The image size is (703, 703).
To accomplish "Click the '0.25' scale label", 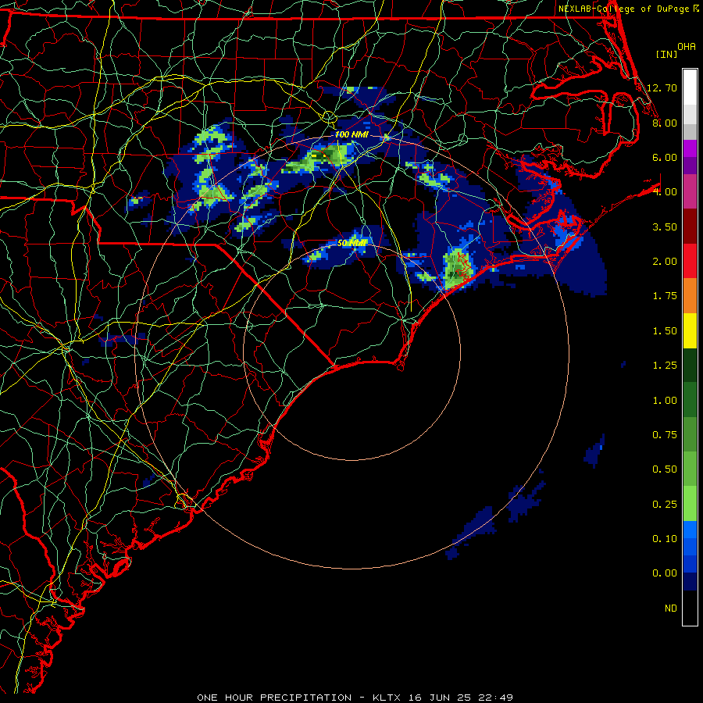I will pos(665,505).
